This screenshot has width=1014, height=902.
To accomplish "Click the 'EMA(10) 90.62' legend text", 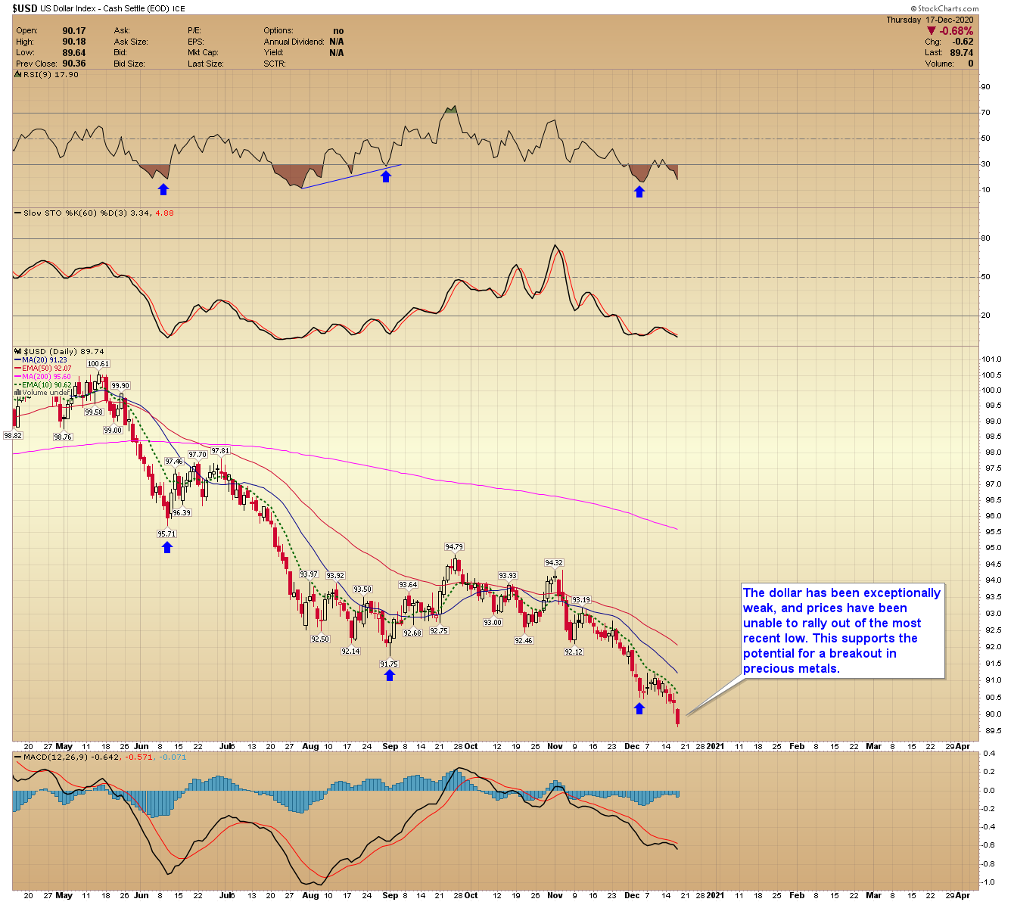I will [47, 385].
